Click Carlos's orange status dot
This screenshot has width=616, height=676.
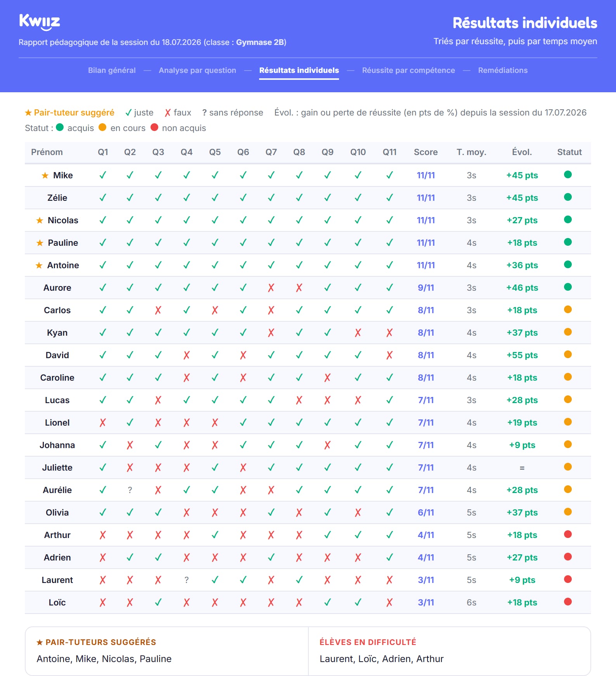pyautogui.click(x=568, y=309)
